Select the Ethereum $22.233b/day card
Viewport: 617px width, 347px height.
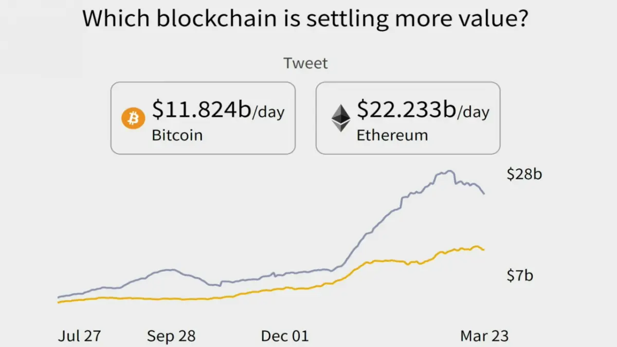coord(408,118)
